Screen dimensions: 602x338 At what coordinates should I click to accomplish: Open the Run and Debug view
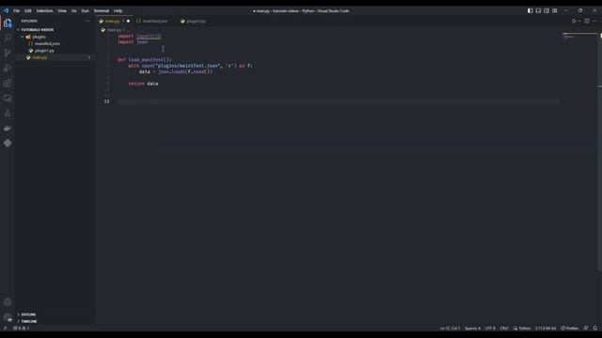tap(8, 69)
